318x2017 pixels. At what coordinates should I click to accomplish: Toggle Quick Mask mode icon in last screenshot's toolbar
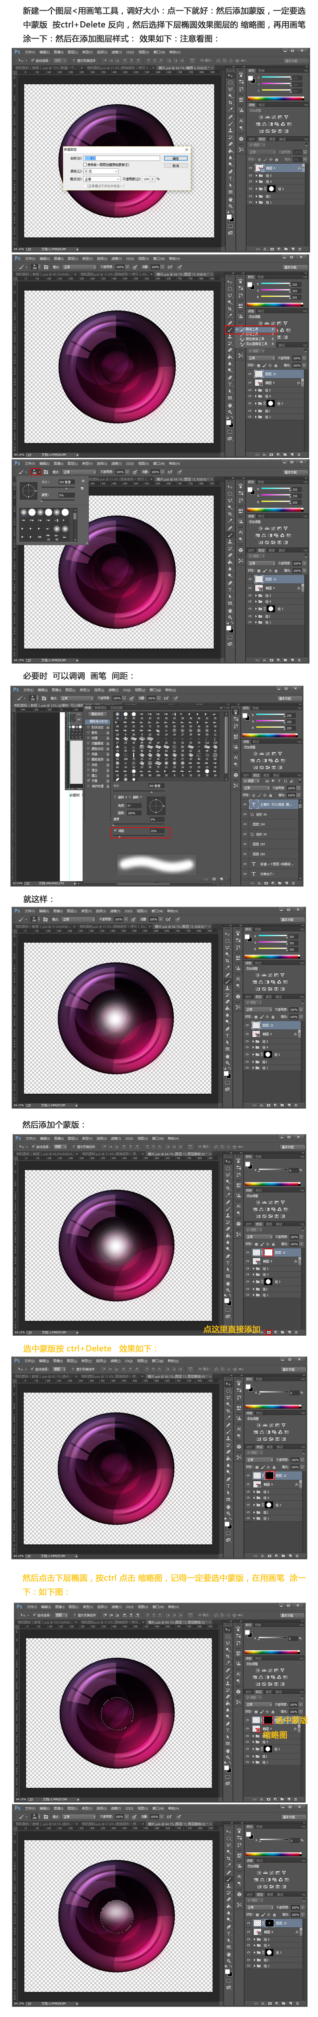[229, 1981]
